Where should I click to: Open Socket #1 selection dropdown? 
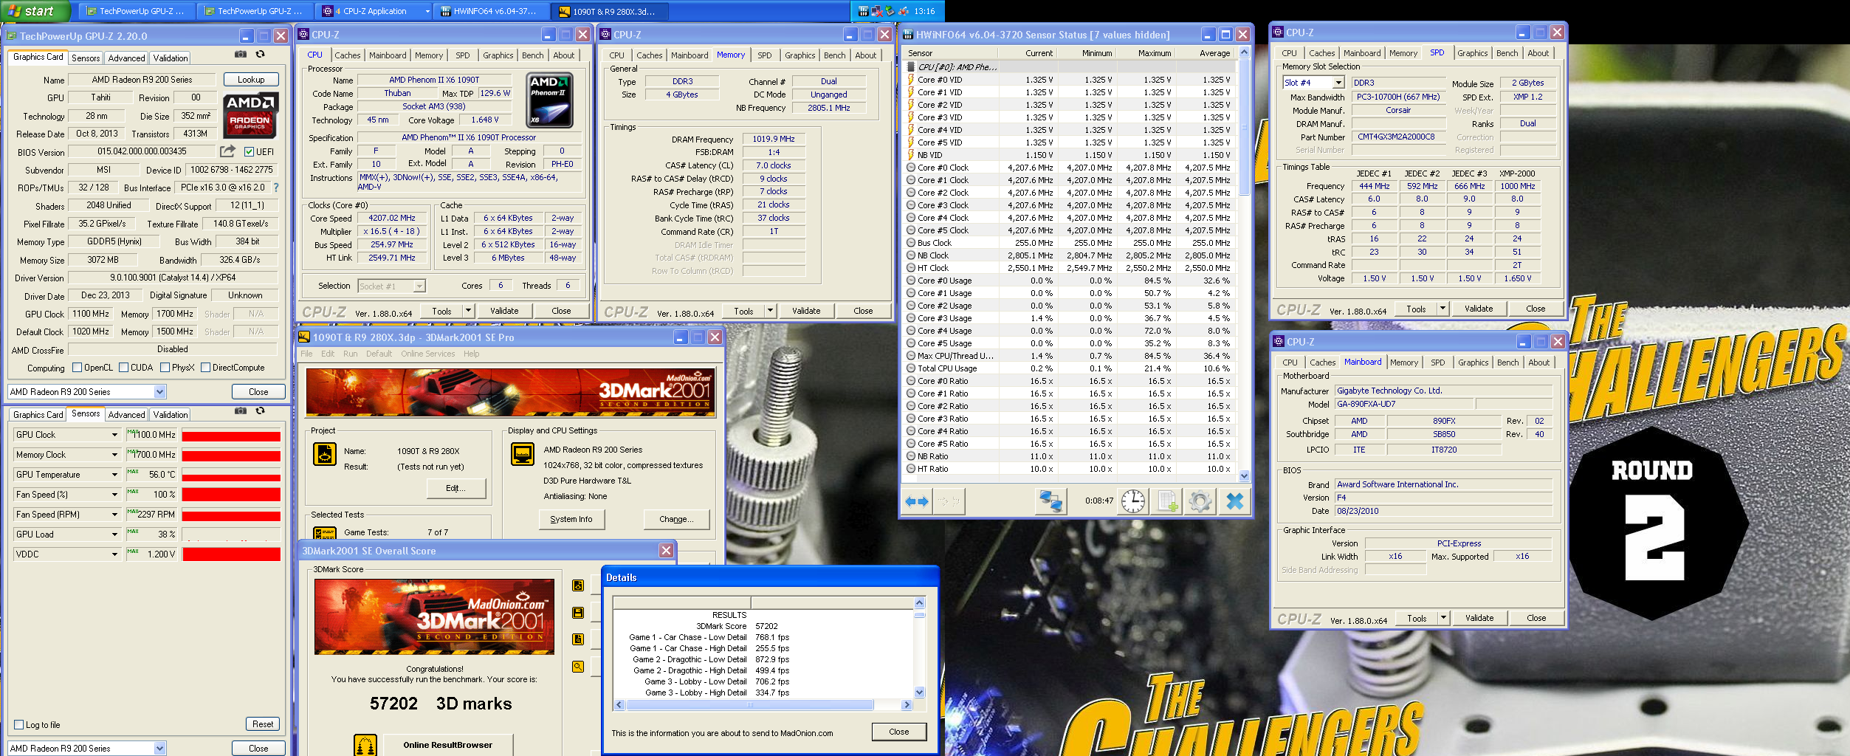(x=419, y=286)
